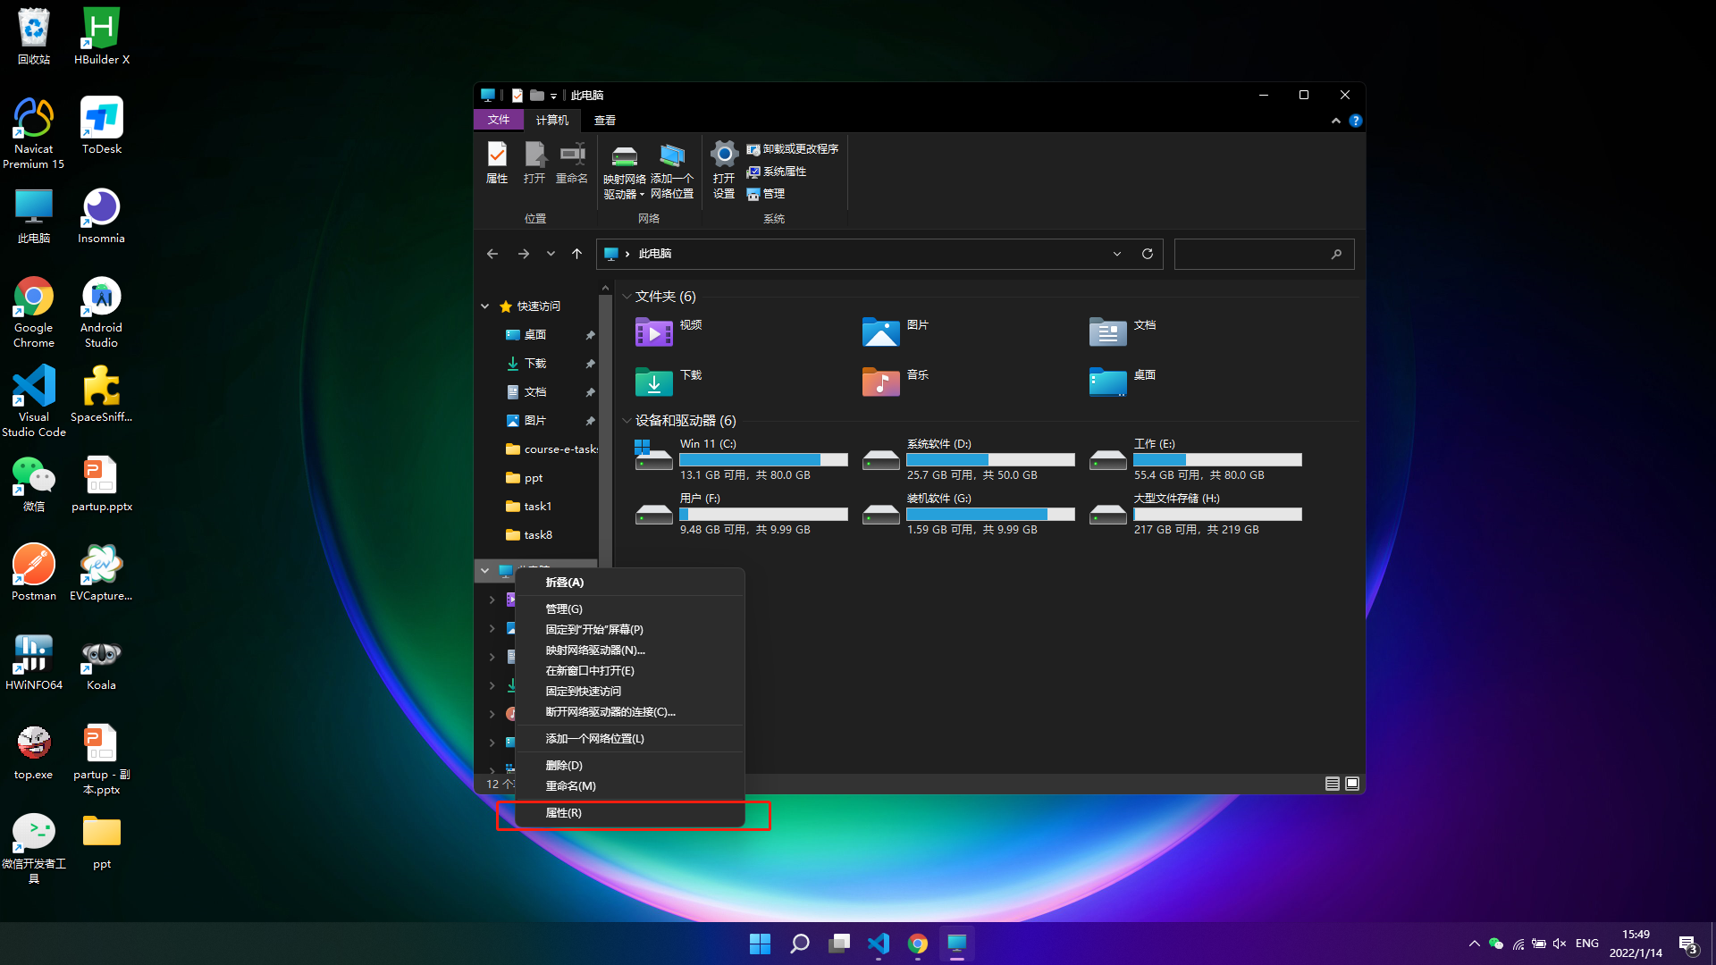
Task: Open taskbar search magnifier
Action: coord(800,944)
